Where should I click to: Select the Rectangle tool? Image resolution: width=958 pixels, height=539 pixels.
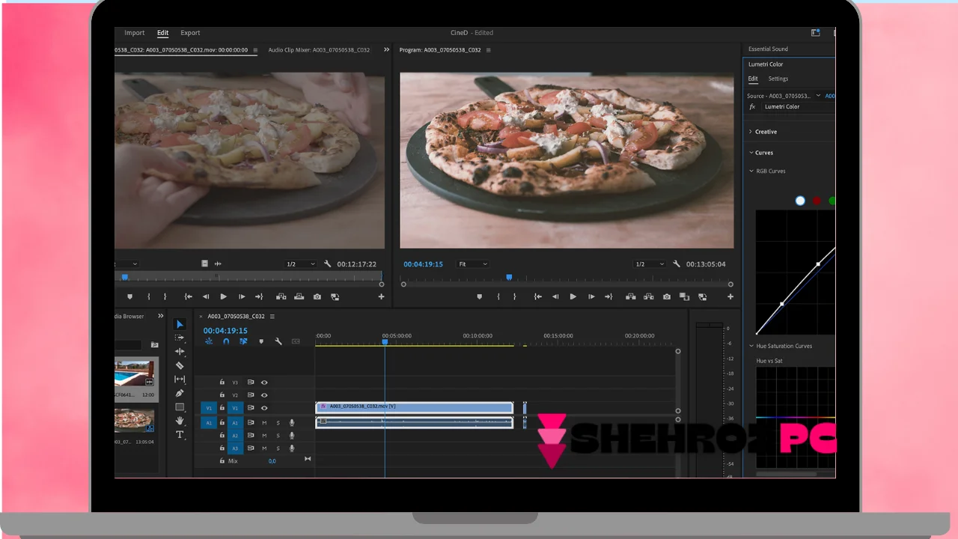pos(180,407)
